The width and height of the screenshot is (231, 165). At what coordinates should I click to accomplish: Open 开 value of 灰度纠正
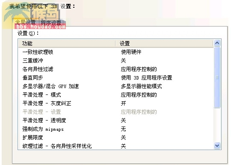coord(124,103)
